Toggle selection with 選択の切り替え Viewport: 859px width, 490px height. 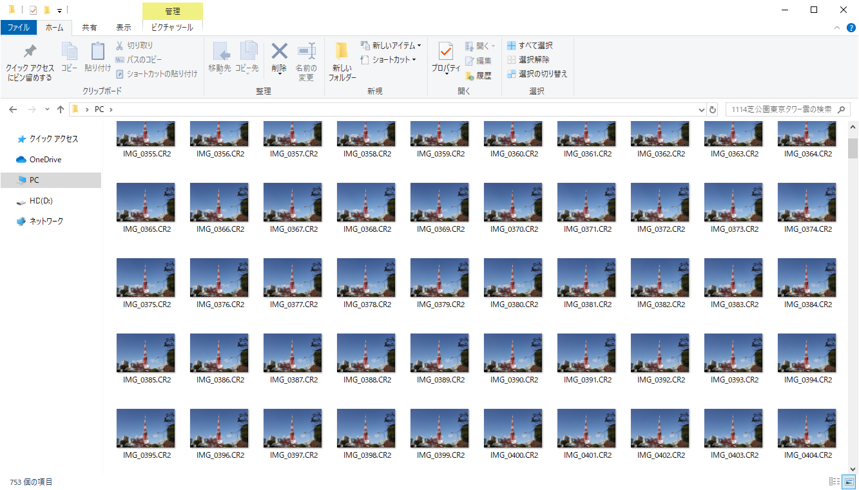pyautogui.click(x=537, y=74)
